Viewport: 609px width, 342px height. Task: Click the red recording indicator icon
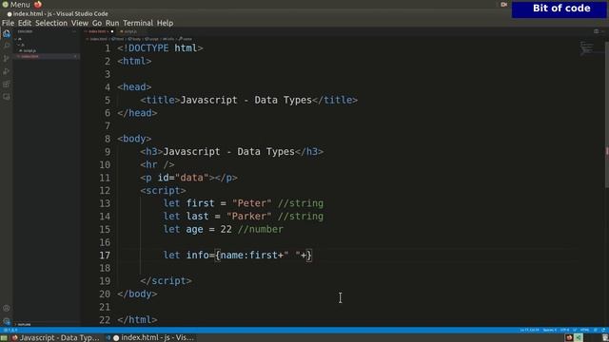[x=503, y=5]
